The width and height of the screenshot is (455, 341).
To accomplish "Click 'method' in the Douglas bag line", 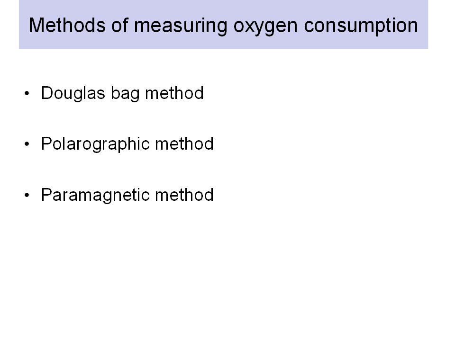I will point(174,93).
